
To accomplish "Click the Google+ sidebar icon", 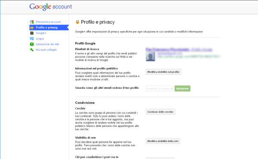I will 32,33.
